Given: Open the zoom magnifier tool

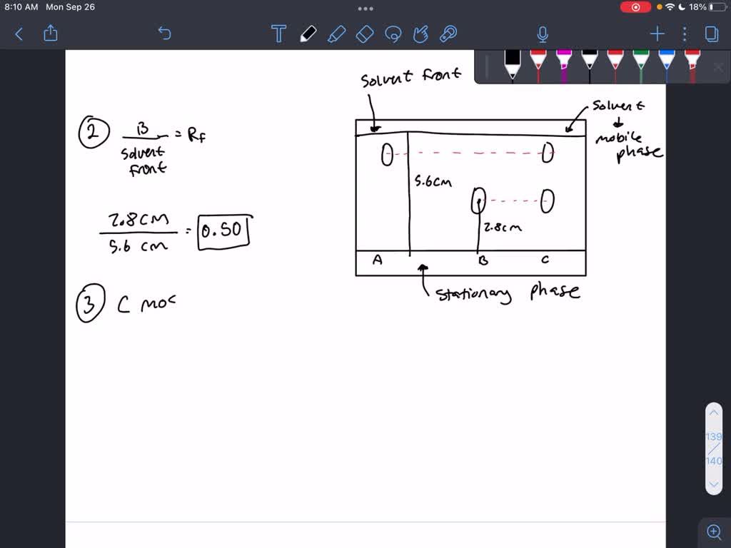Looking at the screenshot, I should 714,531.
